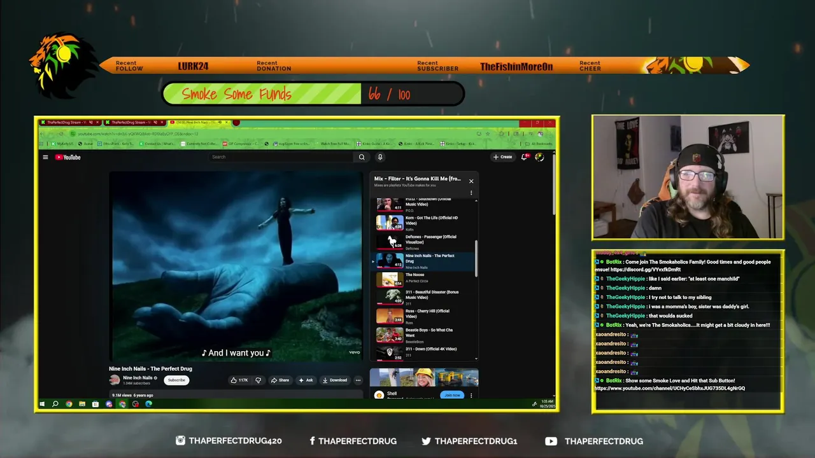Go to the YouTube home logo
Screen dimensions: 815x458
tap(67, 157)
